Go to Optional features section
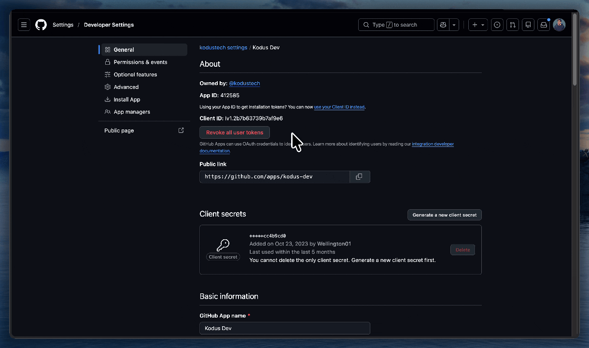This screenshot has height=348, width=589. point(135,74)
